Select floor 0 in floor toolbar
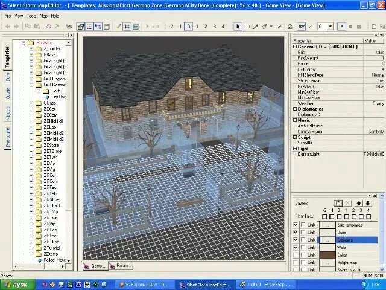The image size is (386, 290). pyautogui.click(x=188, y=27)
